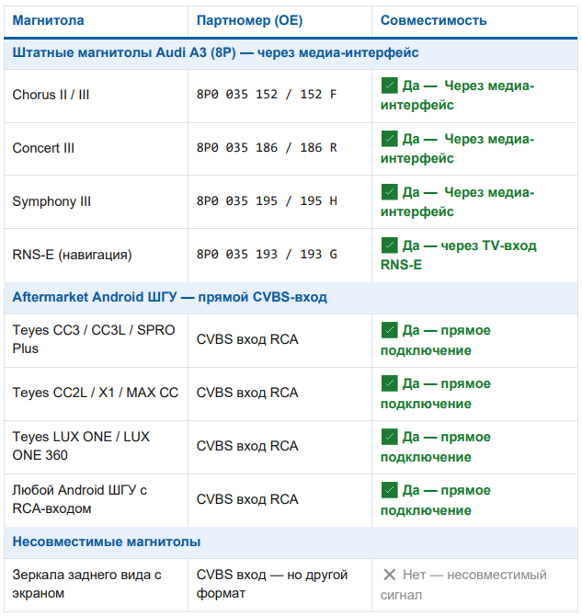This screenshot has width=582, height=616.
Task: Select the 'Concert III' cell
Action: [x=96, y=149]
